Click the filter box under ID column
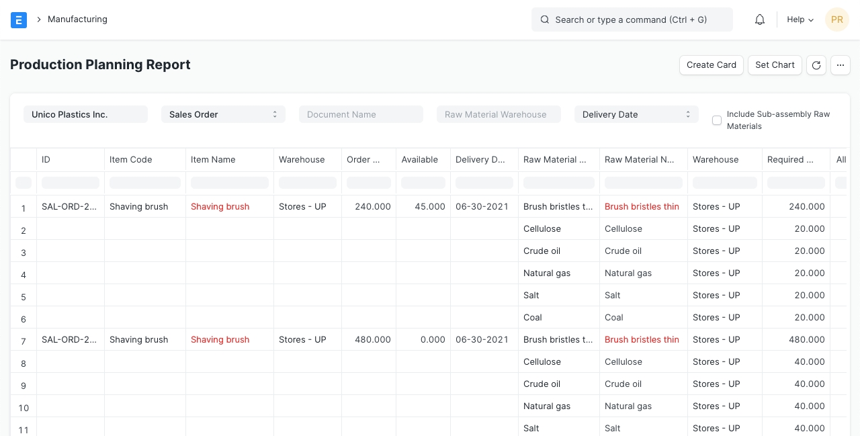This screenshot has height=436, width=860. click(71, 183)
